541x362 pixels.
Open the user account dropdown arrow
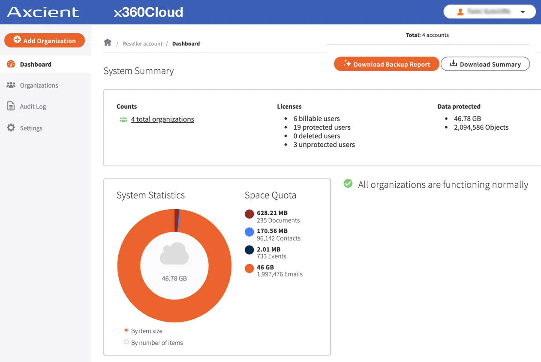coord(523,12)
